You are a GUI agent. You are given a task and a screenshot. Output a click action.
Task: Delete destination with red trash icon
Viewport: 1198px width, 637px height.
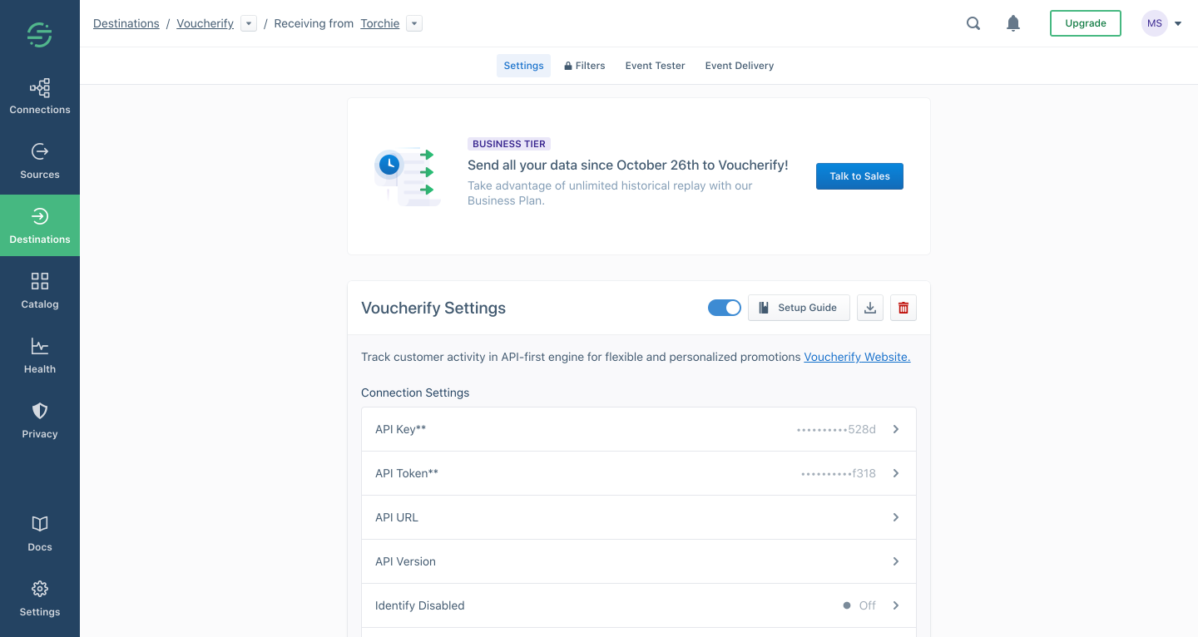point(903,308)
